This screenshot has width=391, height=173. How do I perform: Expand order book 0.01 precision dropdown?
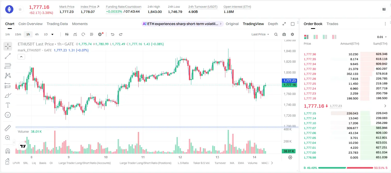click(x=382, y=37)
